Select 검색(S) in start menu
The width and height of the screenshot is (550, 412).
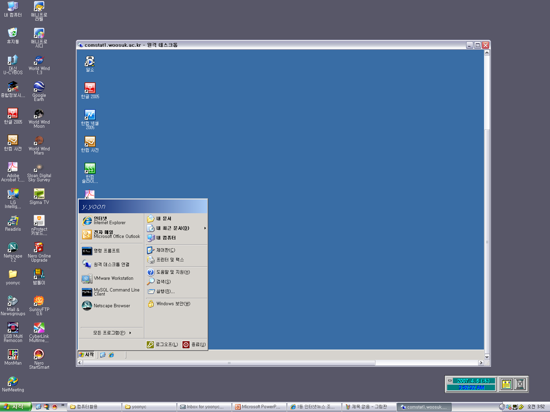point(176,282)
